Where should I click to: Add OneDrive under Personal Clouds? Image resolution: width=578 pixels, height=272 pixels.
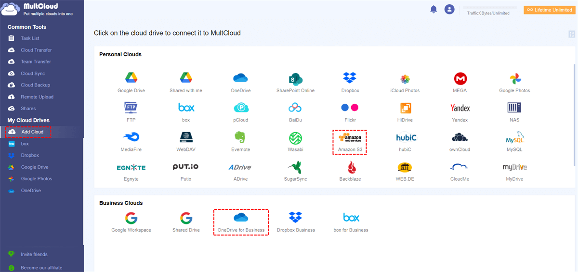coord(240,82)
